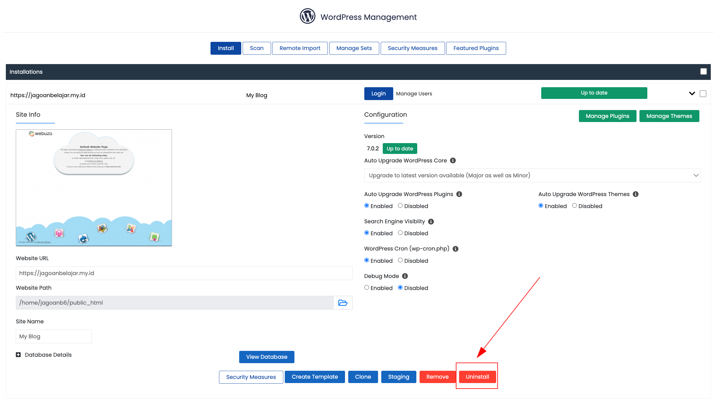Viewport: 714px width, 405px height.
Task: Click info icon for Auto Upgrade WordPress Core
Action: click(x=453, y=160)
